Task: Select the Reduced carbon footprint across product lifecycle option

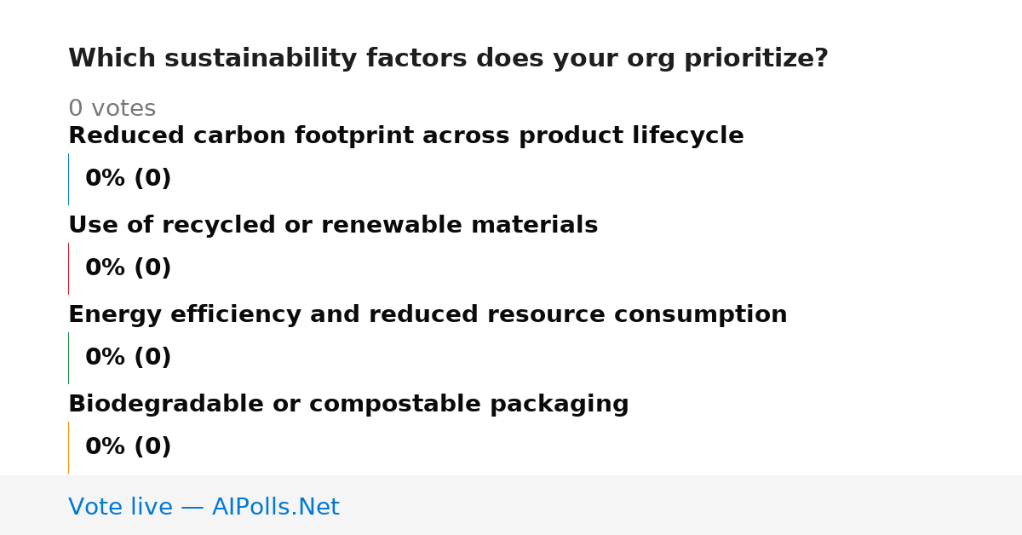Action: (405, 136)
